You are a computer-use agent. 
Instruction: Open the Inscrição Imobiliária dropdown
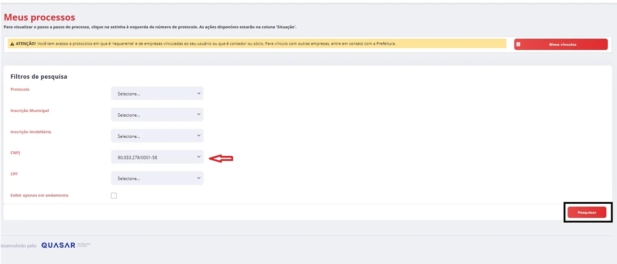pos(157,136)
